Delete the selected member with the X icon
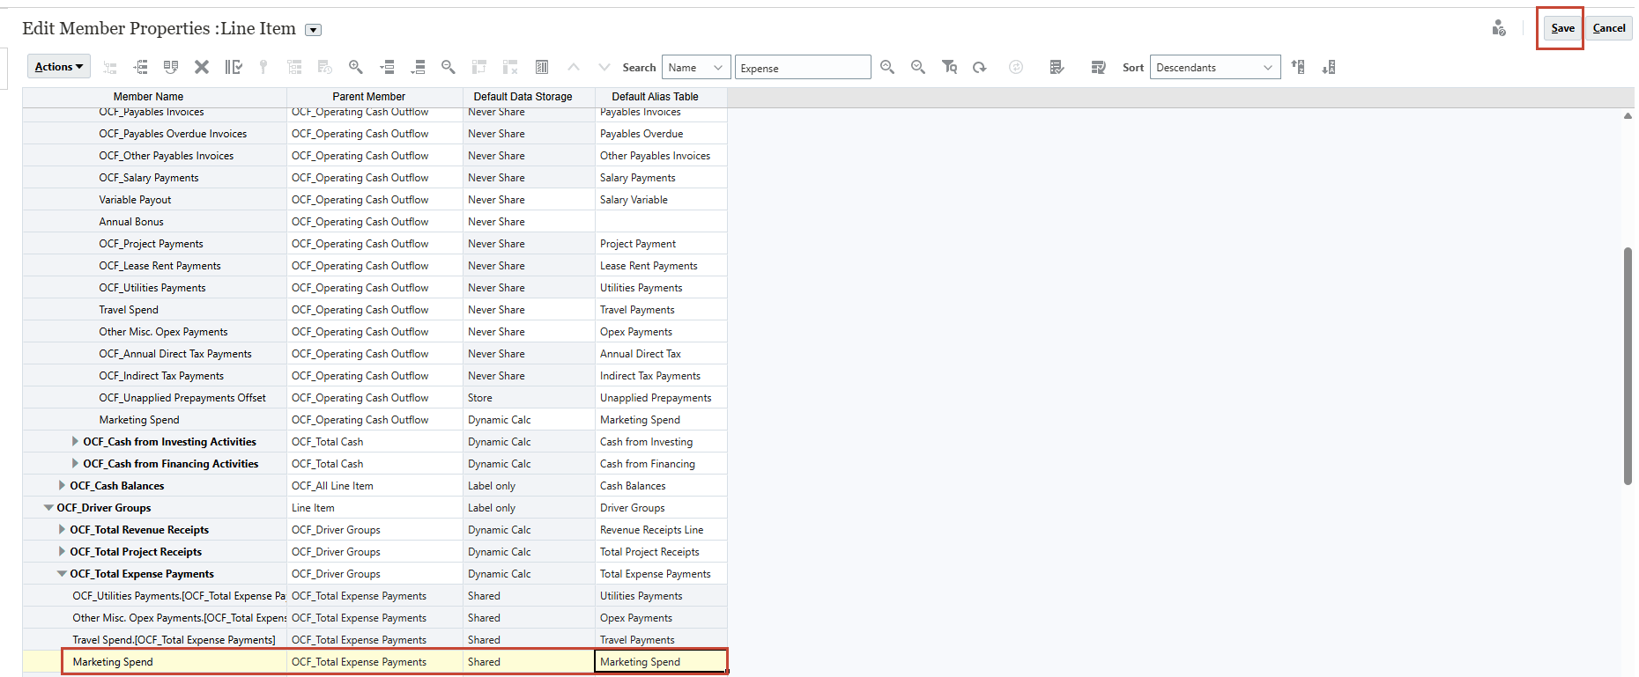 point(202,67)
